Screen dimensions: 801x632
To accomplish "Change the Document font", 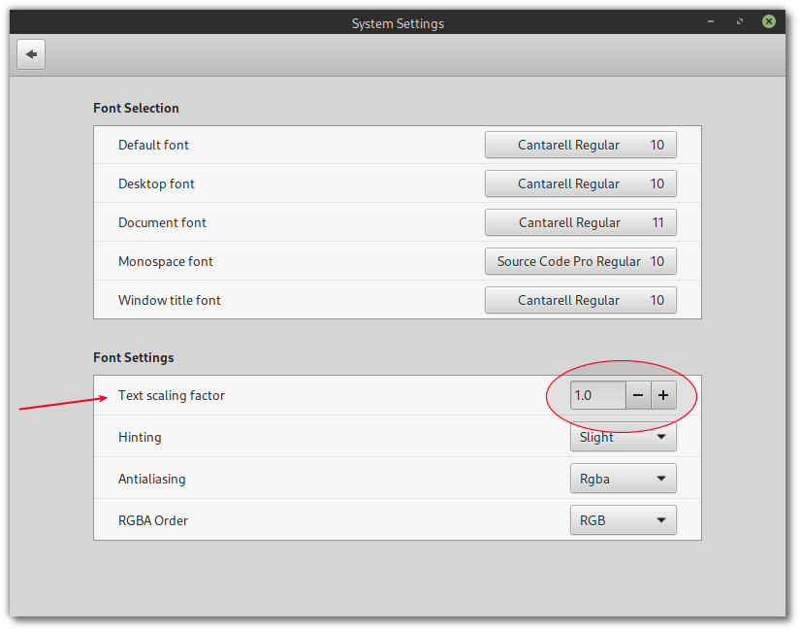I will click(580, 222).
